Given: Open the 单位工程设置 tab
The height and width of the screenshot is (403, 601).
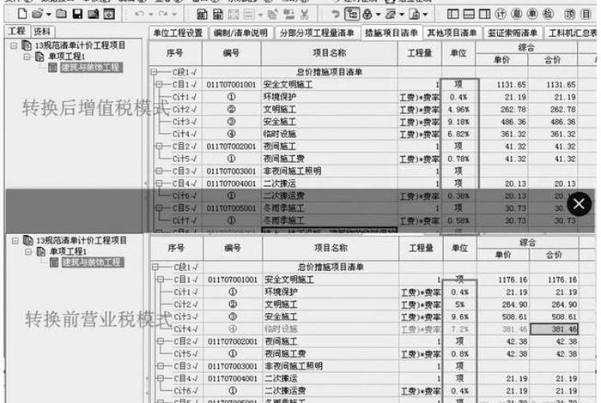Looking at the screenshot, I should [179, 33].
